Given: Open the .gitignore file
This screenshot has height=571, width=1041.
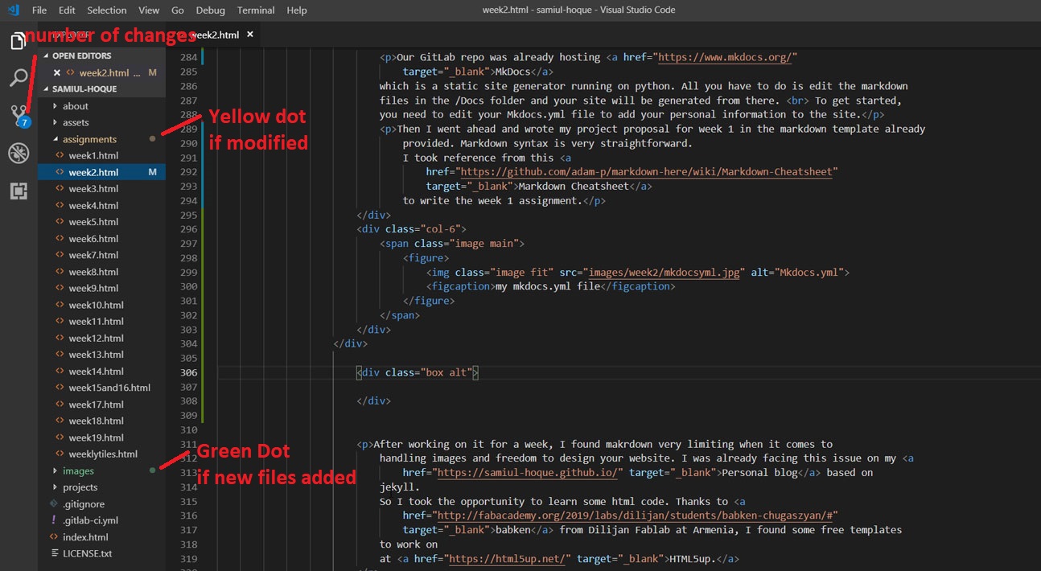Looking at the screenshot, I should (x=101, y=503).
